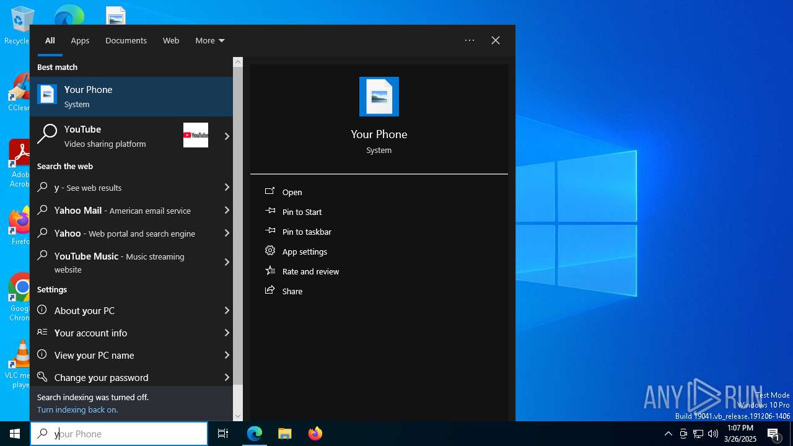
Task: Select the VLC media player desktop shortcut
Action: coord(19,364)
